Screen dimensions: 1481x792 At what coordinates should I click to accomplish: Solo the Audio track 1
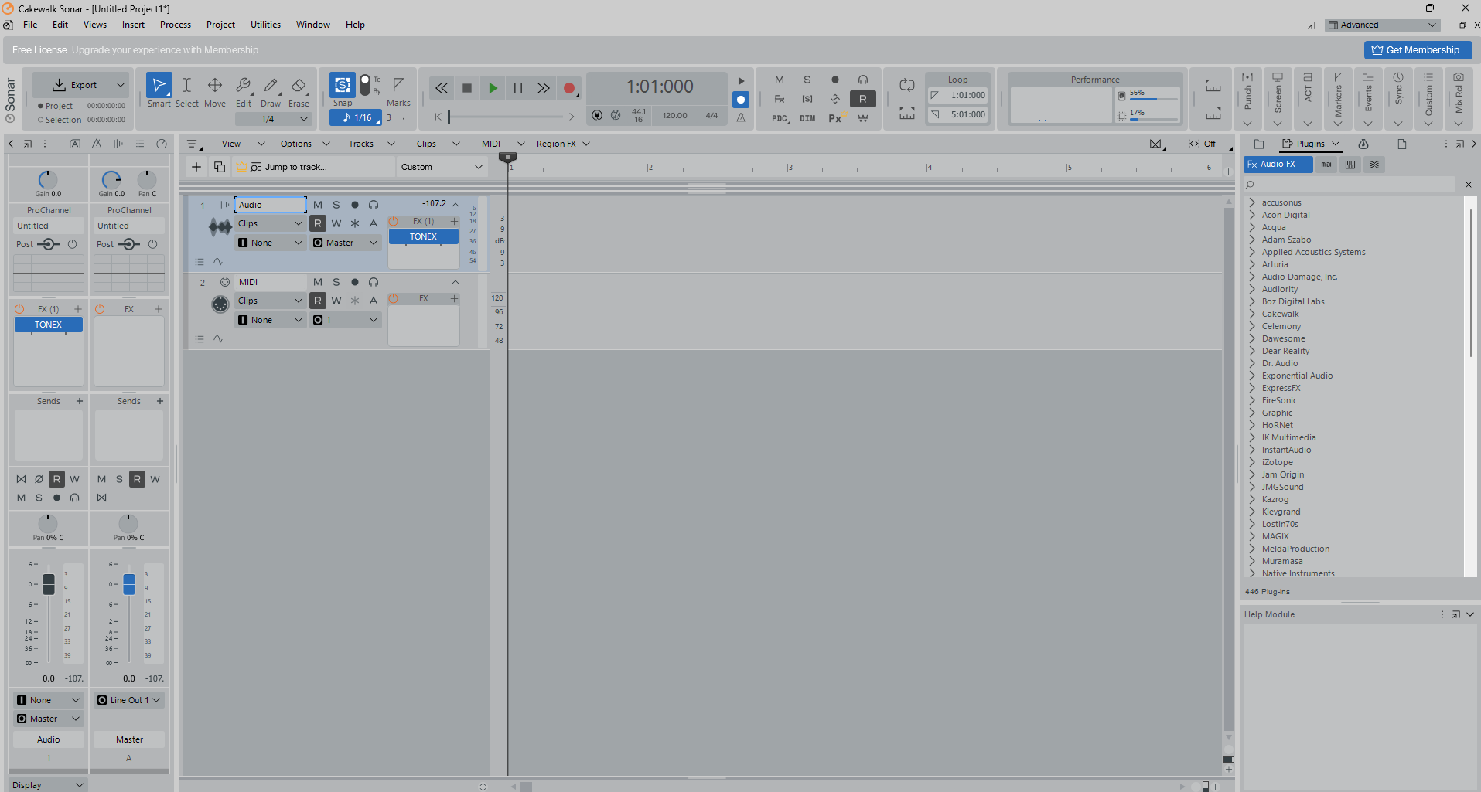click(x=336, y=205)
